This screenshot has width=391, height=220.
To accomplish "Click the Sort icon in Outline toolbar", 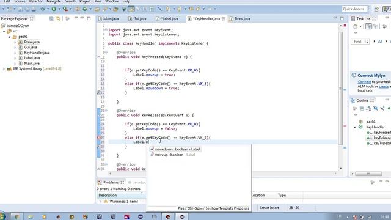I will pos(368,108).
